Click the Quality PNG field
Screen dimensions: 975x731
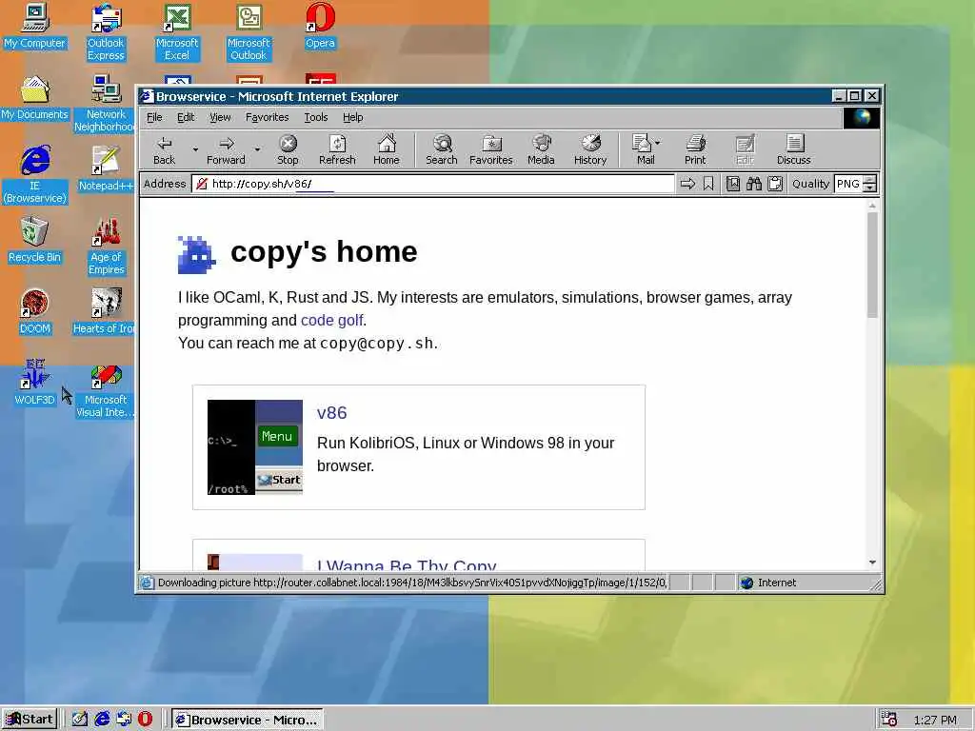click(x=848, y=184)
